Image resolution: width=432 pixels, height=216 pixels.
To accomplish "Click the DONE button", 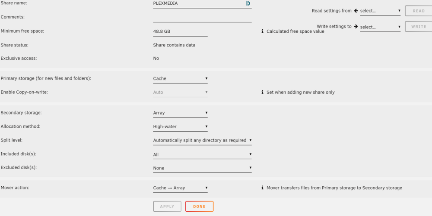I will (x=200, y=207).
